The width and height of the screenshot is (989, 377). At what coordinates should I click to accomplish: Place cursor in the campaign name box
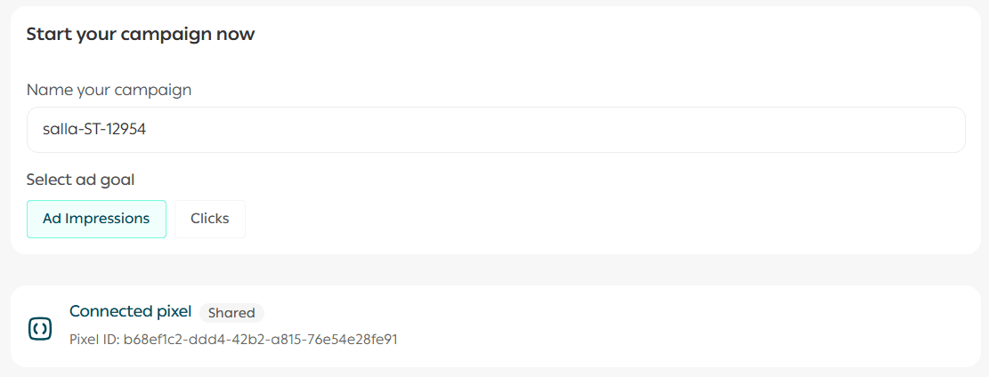[496, 130]
